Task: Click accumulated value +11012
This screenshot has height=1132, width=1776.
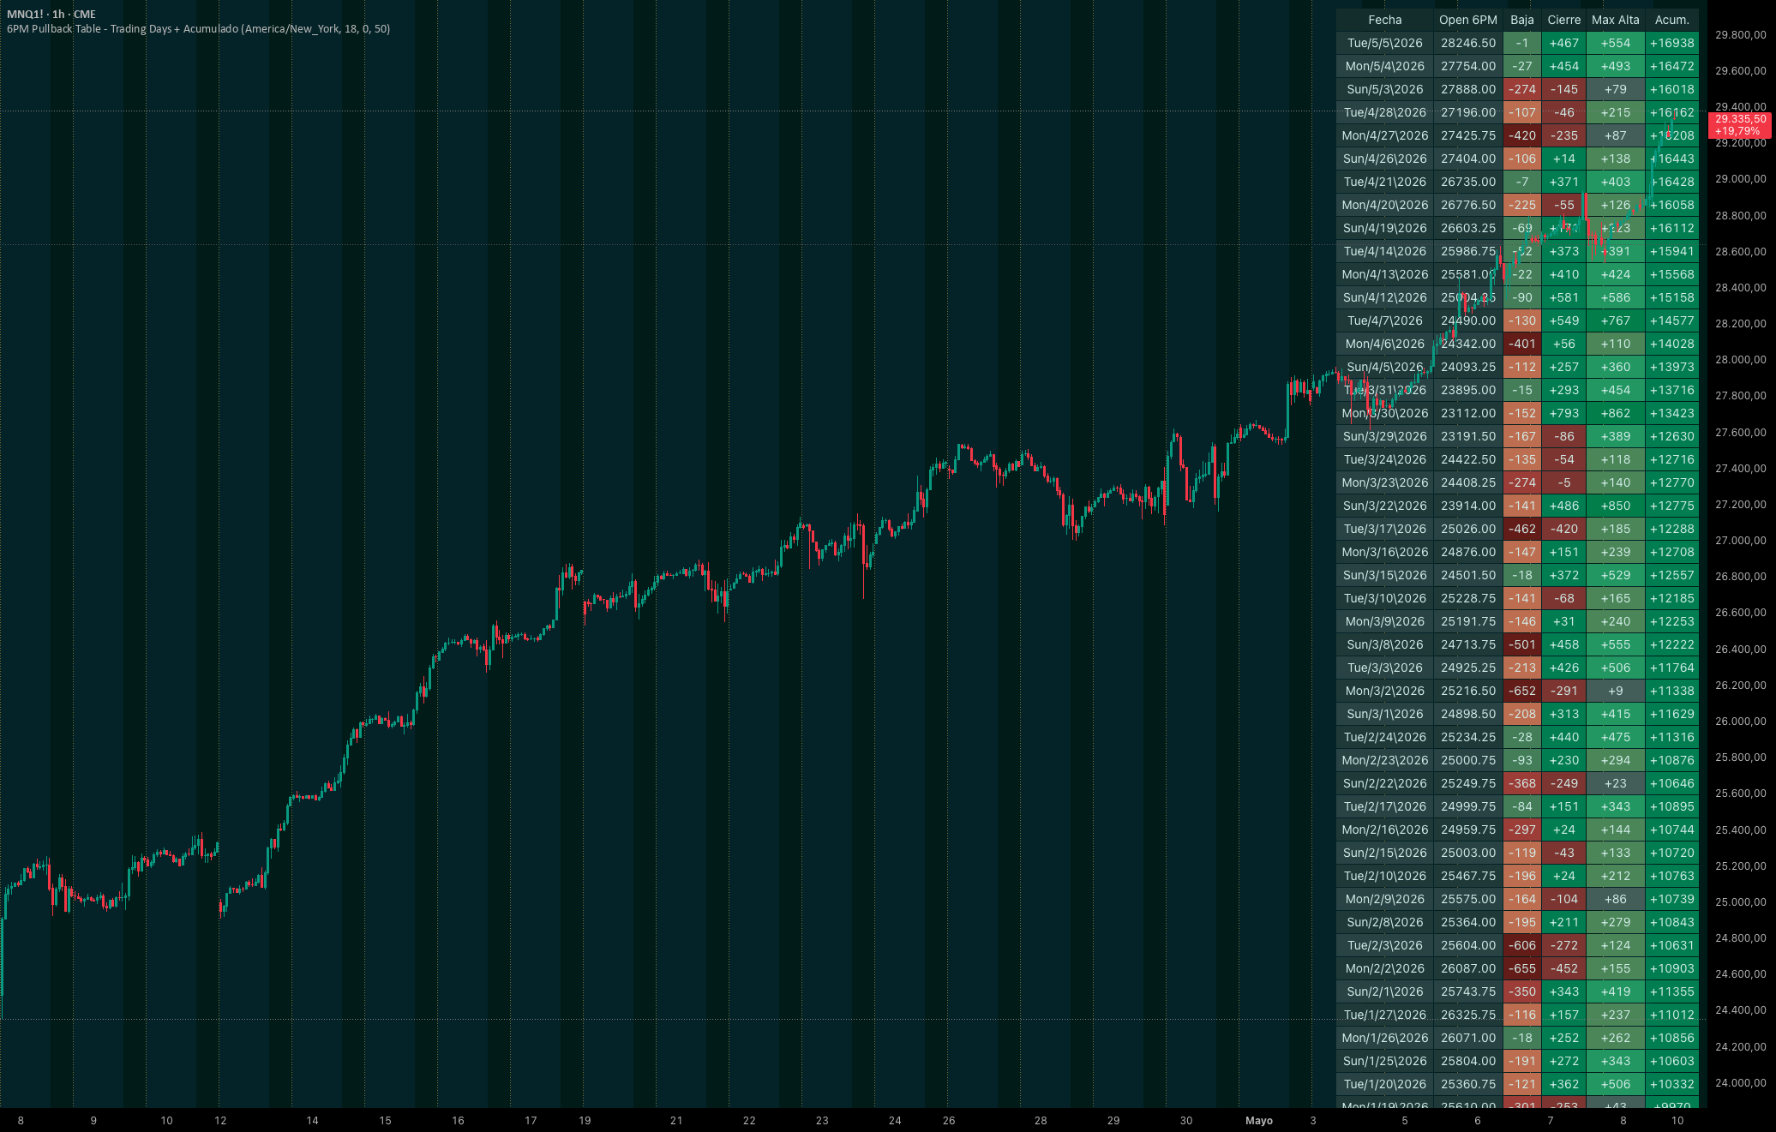Action: point(1672,1015)
